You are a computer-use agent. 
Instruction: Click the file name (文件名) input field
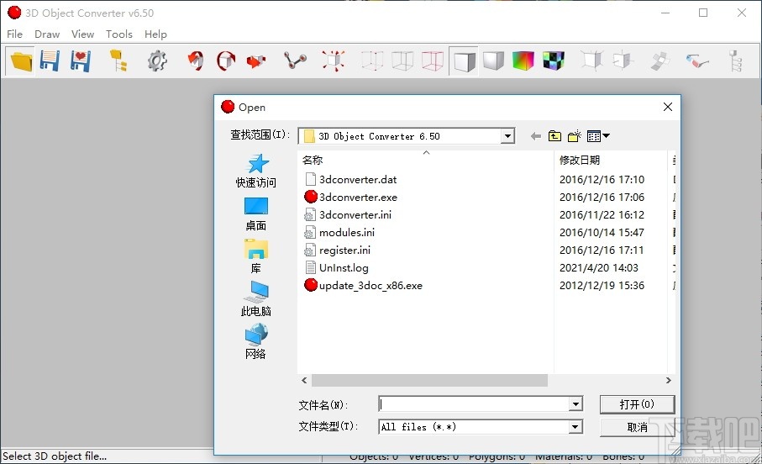point(475,403)
